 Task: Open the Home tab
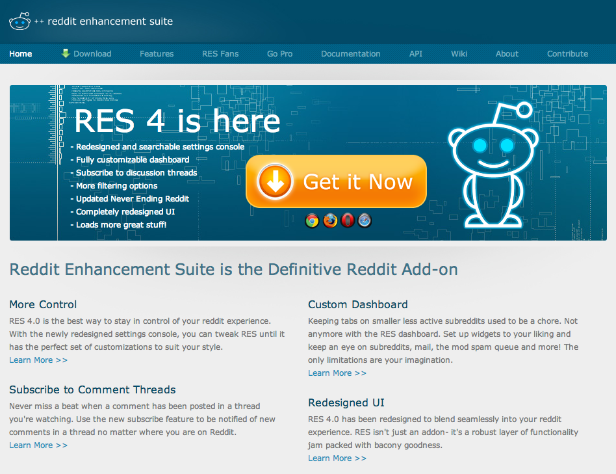click(x=20, y=54)
